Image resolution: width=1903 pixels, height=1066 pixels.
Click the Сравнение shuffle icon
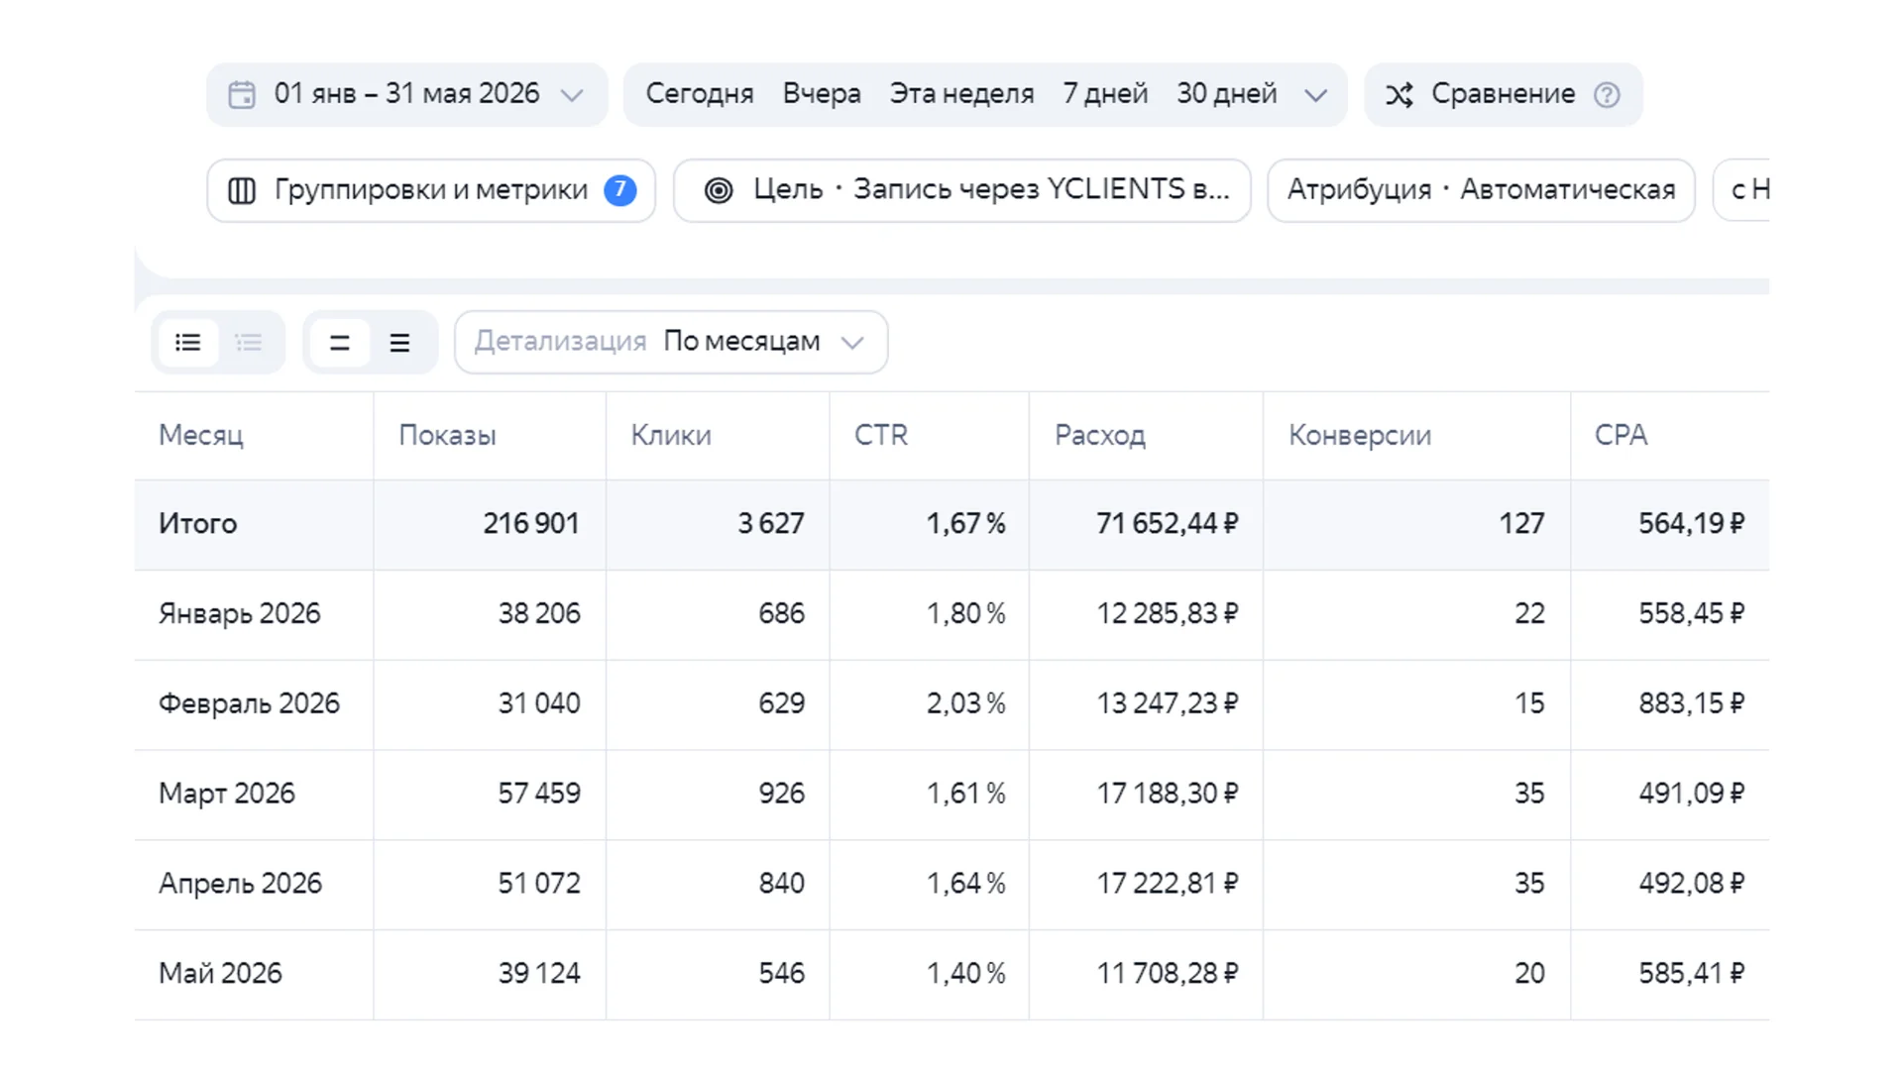click(1399, 95)
